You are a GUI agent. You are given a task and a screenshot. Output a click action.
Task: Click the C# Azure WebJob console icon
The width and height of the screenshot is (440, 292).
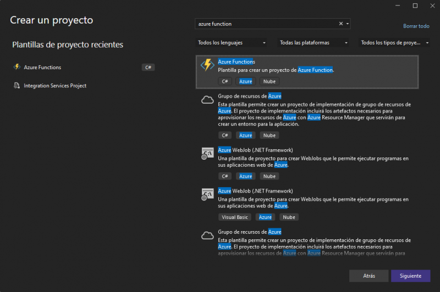click(207, 154)
